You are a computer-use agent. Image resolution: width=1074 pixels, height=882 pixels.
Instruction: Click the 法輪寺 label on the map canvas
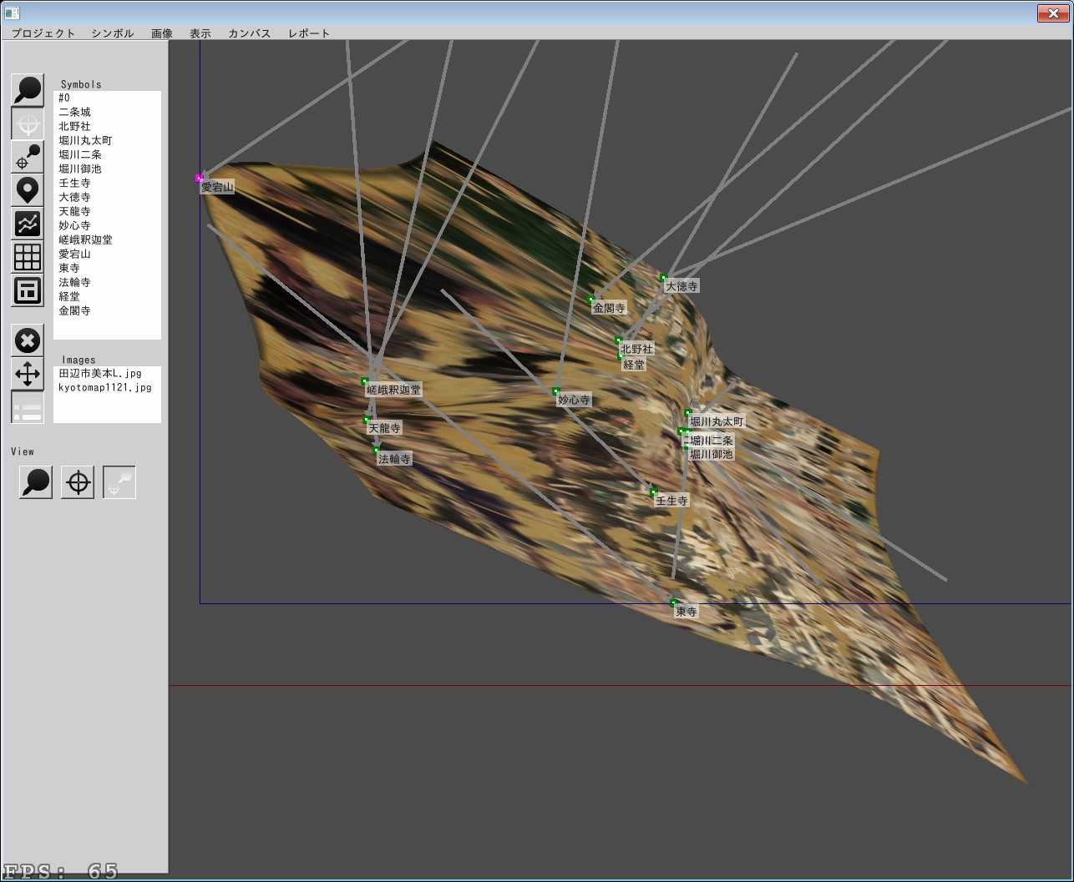click(394, 459)
